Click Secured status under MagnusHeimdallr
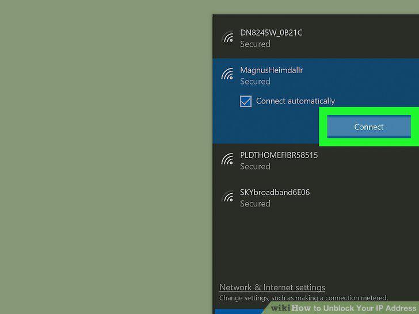The image size is (419, 314). 255,82
